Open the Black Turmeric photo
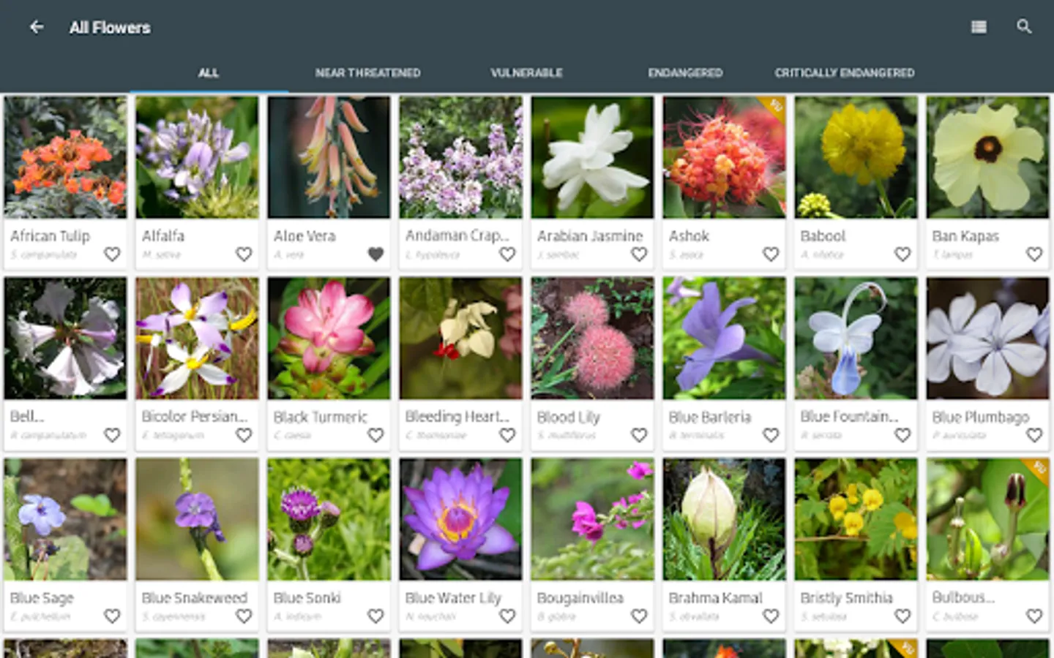Screen dimensions: 1054x658 click(x=329, y=339)
